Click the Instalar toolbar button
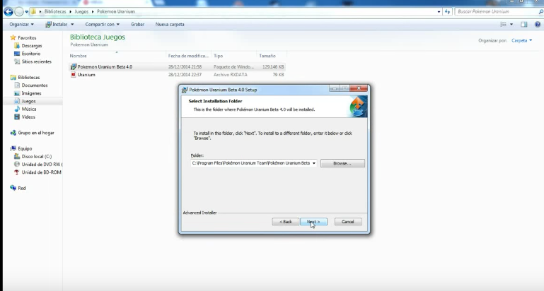The image size is (544, 291). (57, 24)
